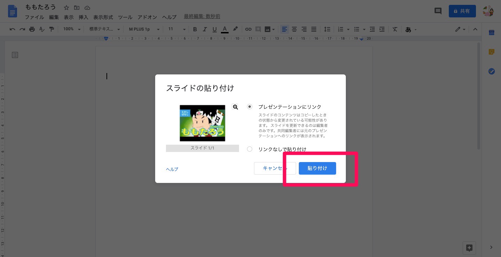Open the ヘルプ menu in menu bar
501x257 pixels.
(169, 17)
